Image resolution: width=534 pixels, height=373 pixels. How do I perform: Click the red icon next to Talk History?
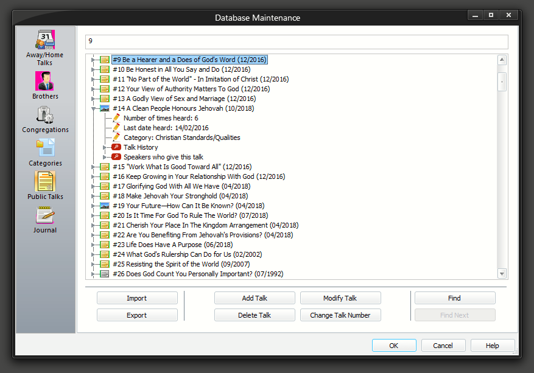coord(116,147)
